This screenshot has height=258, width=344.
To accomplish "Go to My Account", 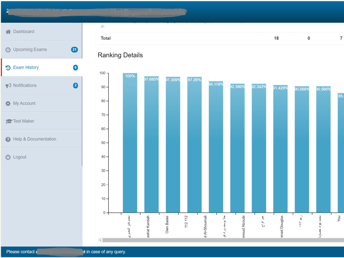I will tap(42, 103).
